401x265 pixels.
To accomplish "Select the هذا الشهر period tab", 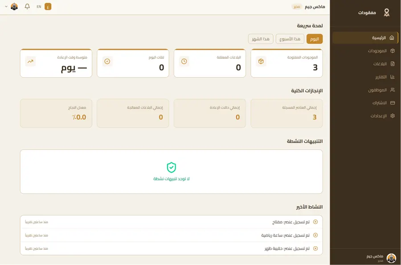I will pos(261,39).
